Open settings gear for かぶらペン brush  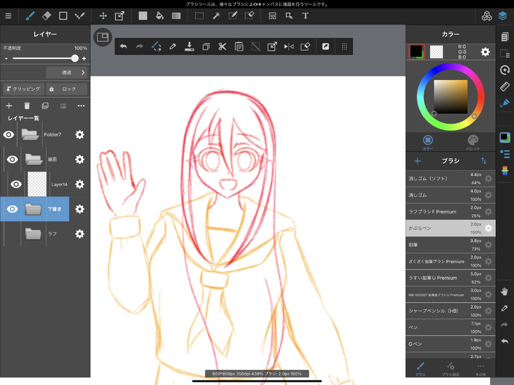(x=488, y=228)
